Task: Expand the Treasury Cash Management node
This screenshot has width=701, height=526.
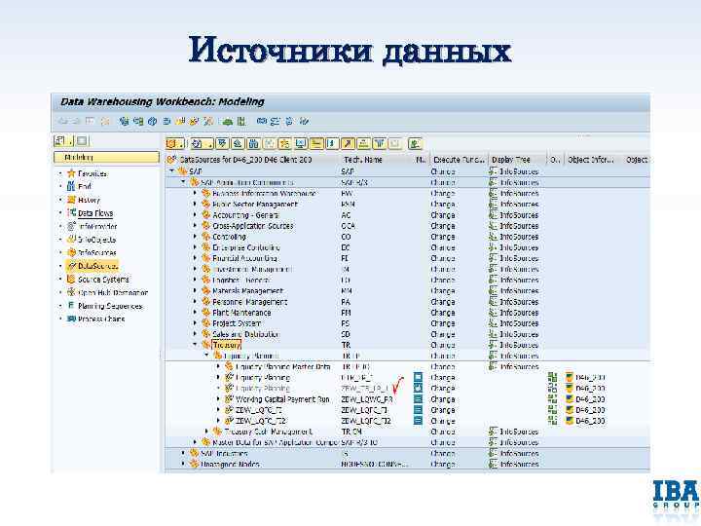Action: (x=206, y=432)
